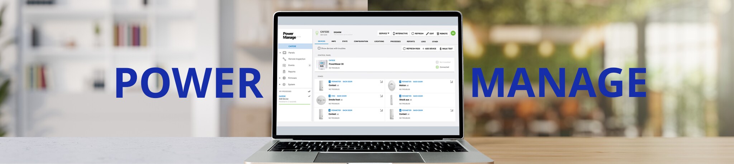Click signal strength icon of Motion zone
Viewport: 734px width, 164px height.
click(x=452, y=82)
